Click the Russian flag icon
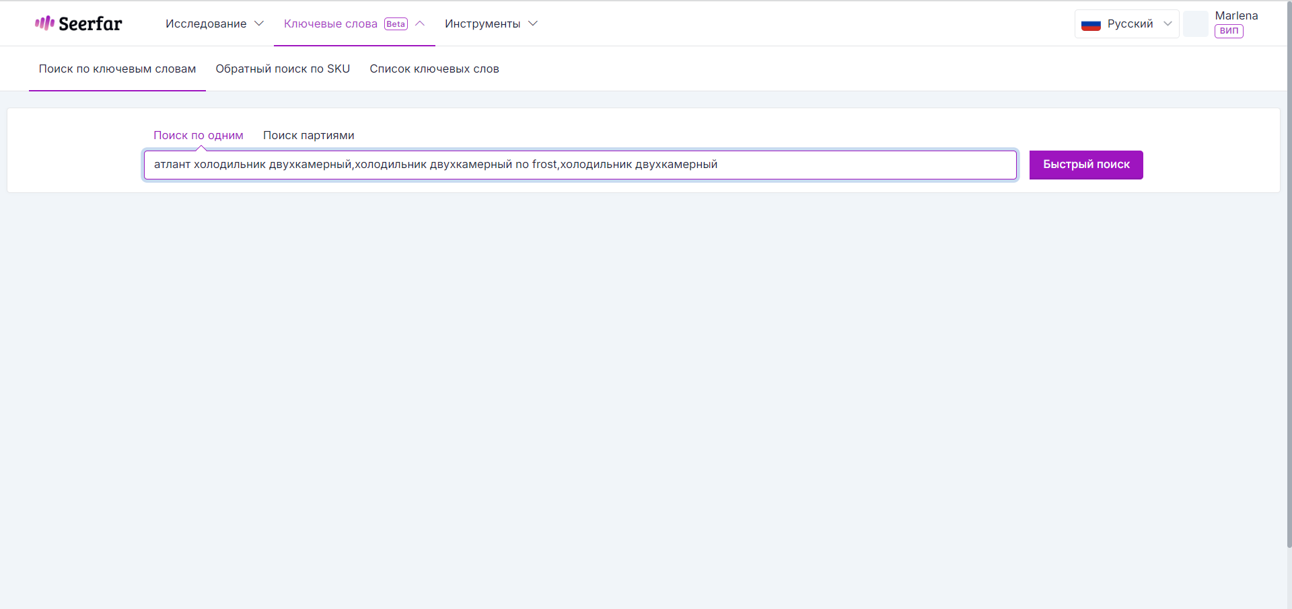Screen dimensions: 1292x609 [1091, 24]
